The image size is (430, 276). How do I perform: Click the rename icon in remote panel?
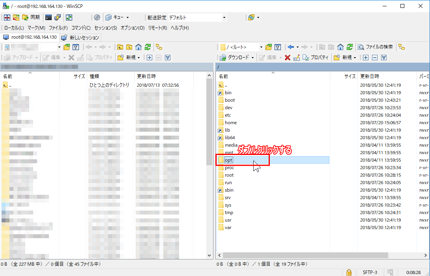tap(296, 58)
